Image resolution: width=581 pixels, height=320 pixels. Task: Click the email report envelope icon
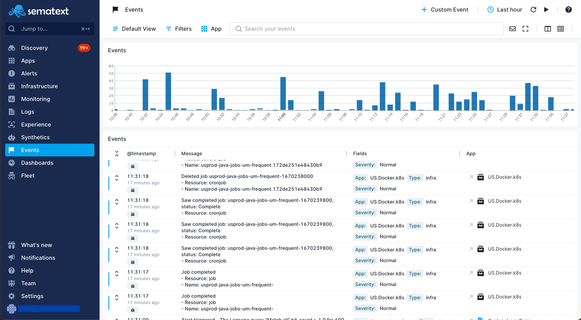point(512,29)
